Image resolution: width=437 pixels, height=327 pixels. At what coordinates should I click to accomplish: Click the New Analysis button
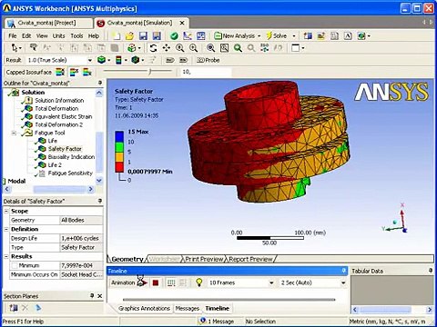(234, 36)
